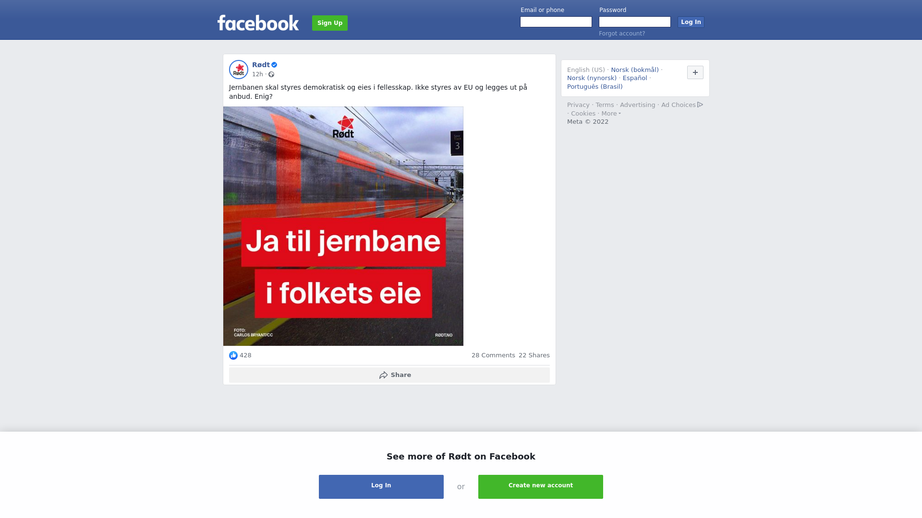Click the verified badge next to Rødt
This screenshot has height=518, width=922.
(274, 65)
